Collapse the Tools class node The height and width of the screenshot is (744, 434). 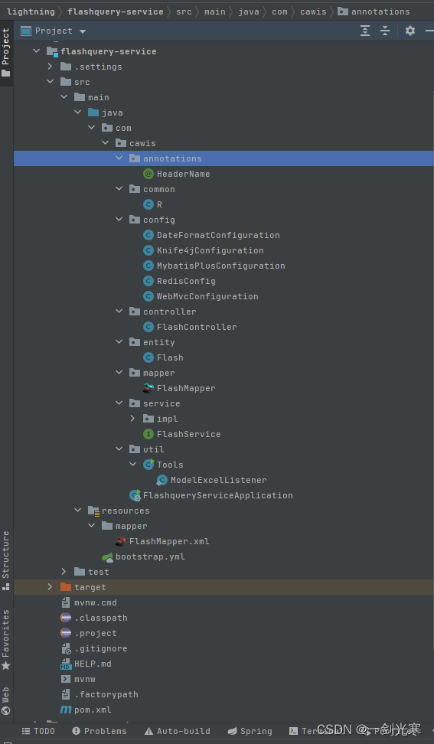(x=133, y=465)
